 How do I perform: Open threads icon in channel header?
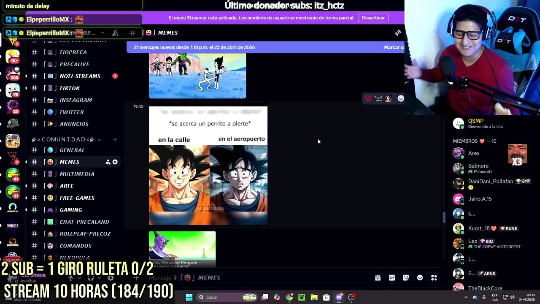point(398,33)
